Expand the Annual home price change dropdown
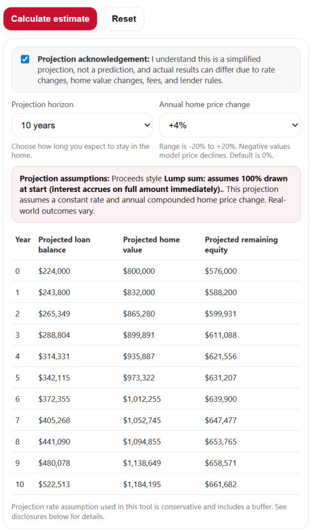 click(230, 125)
